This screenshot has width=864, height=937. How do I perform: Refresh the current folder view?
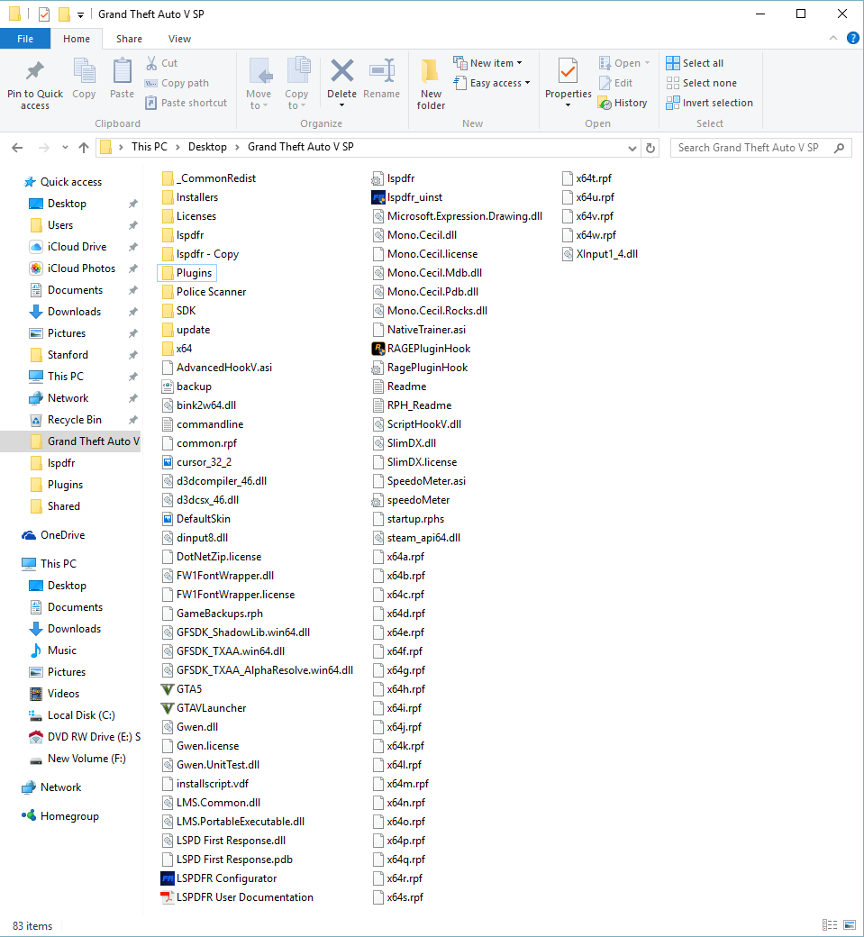[x=650, y=148]
